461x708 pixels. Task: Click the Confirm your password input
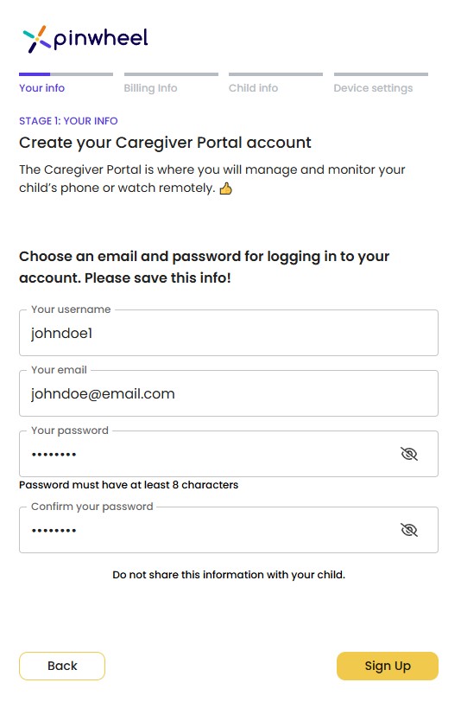point(207,530)
